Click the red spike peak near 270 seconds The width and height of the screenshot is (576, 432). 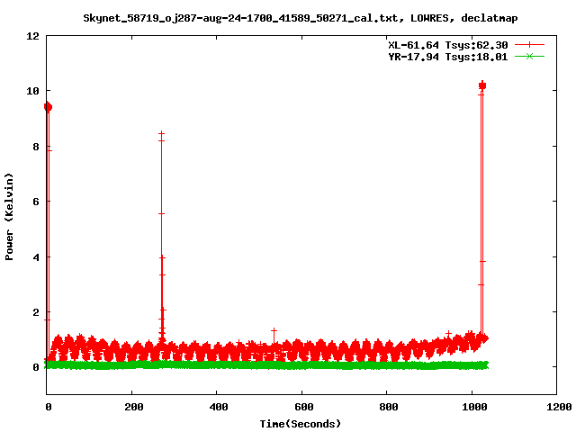161,134
